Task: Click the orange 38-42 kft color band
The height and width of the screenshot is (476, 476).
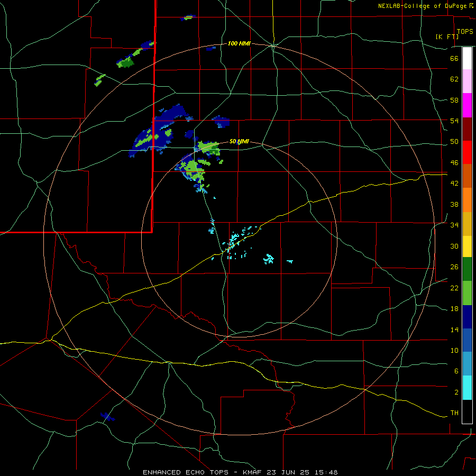Action: click(x=467, y=200)
